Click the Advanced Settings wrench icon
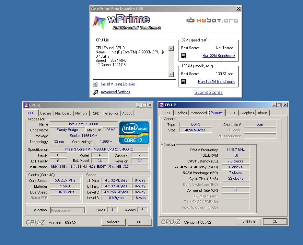This screenshot has width=303, height=245. [96, 92]
